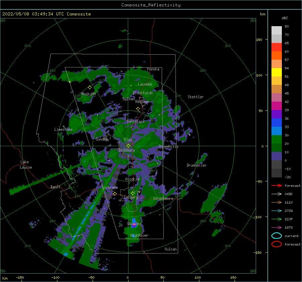Click the white asterisk above Limestone label
This screenshot has width=302, height=282.
pos(63,126)
